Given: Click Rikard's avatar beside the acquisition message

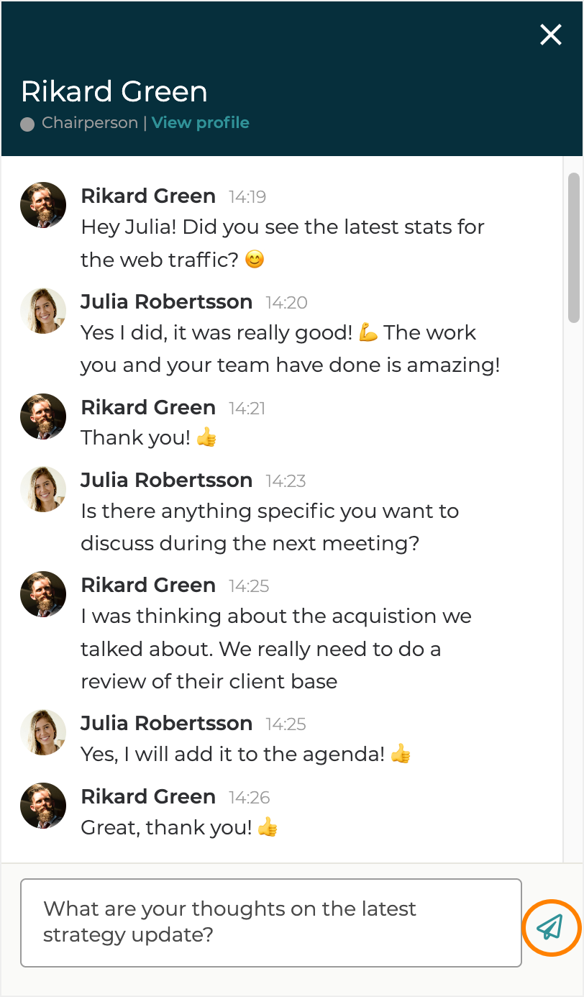Looking at the screenshot, I should click(x=43, y=594).
